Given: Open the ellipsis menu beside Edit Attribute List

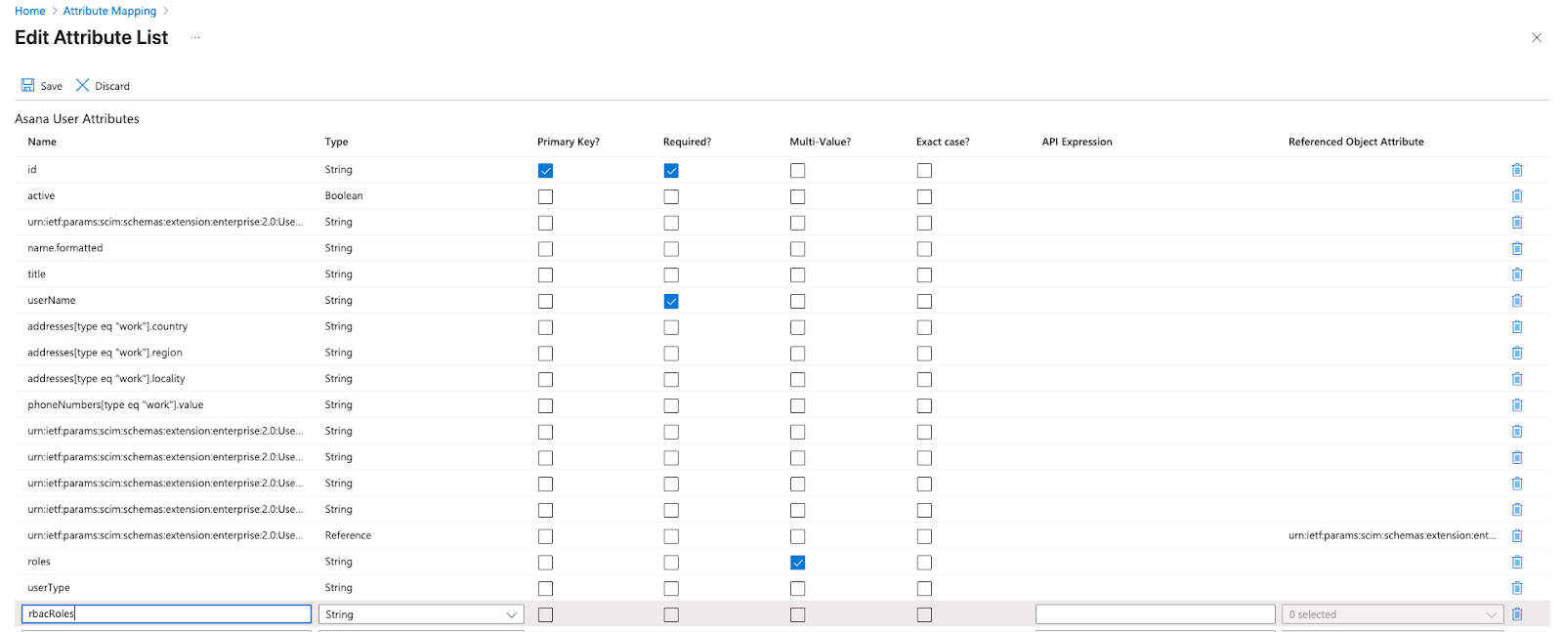Looking at the screenshot, I should (195, 38).
